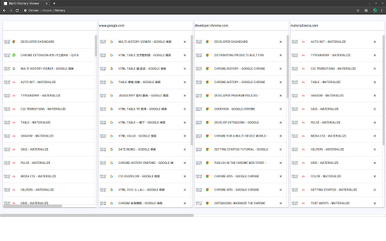Remove the HTML Value Google search entry
The image size is (386, 241).
tap(185, 136)
